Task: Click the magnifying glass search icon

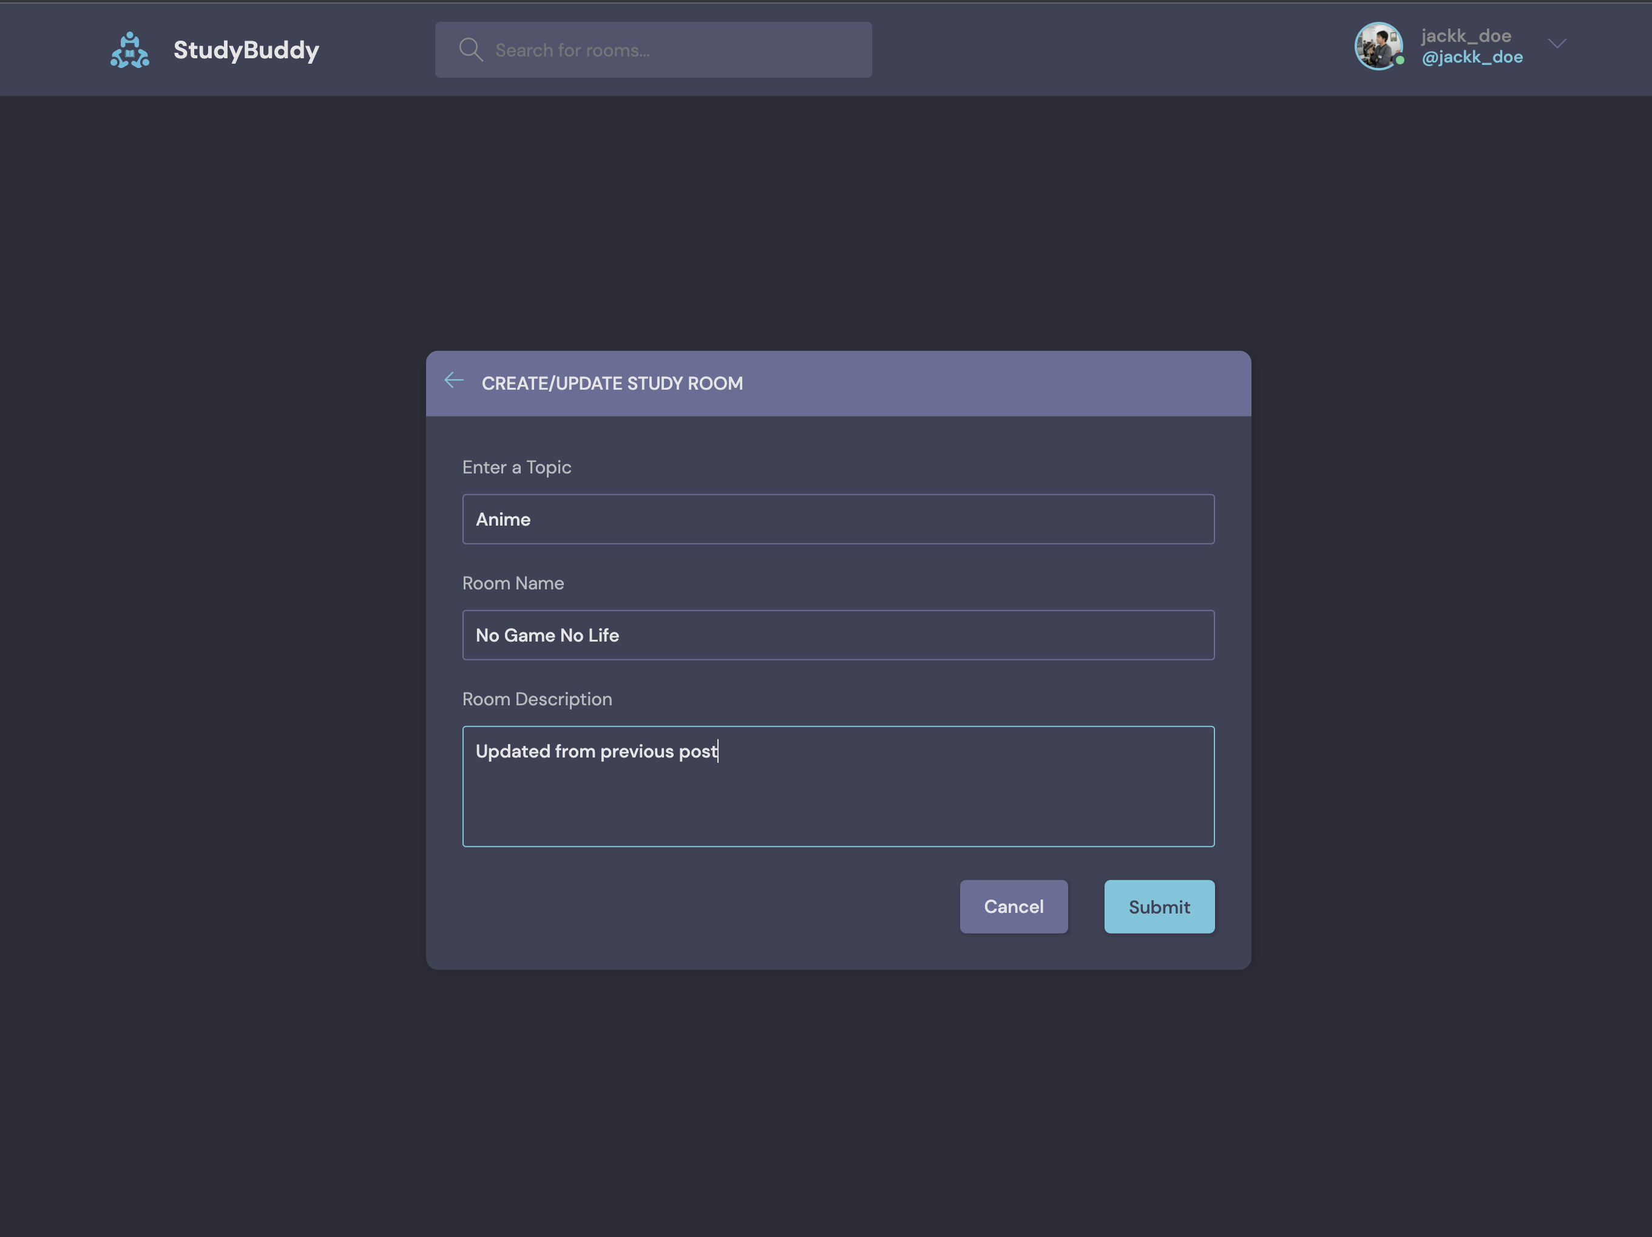Action: point(470,50)
